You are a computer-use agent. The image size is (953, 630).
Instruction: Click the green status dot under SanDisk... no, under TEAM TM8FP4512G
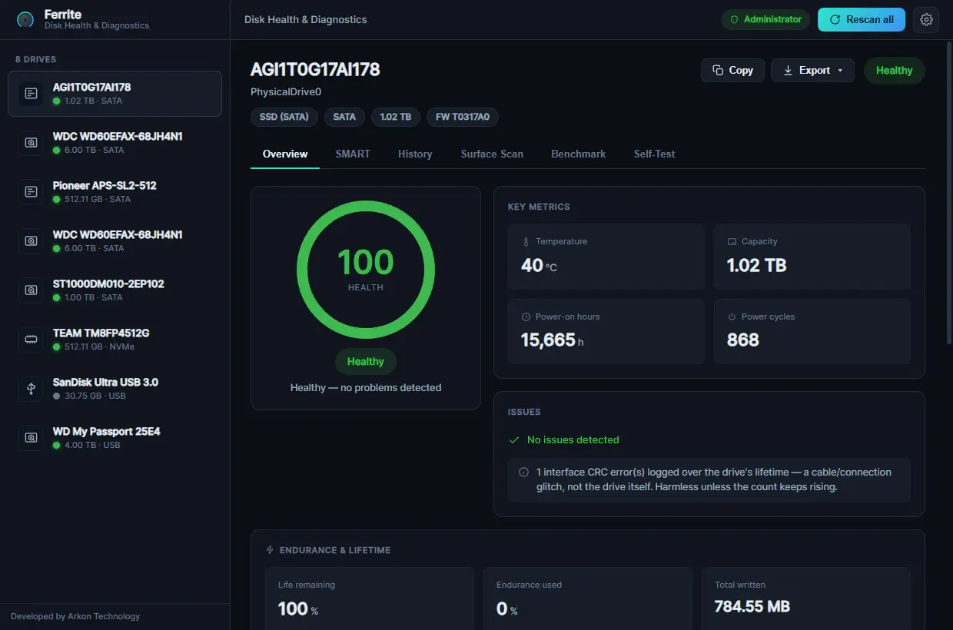tap(57, 347)
